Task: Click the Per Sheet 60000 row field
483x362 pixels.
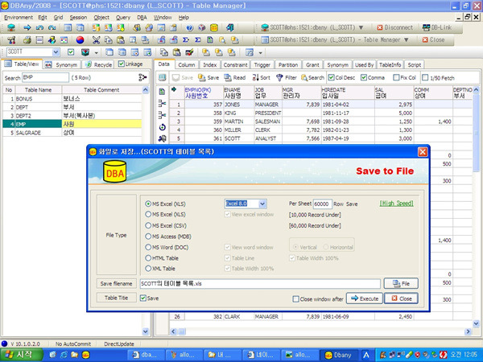Action: (323, 204)
